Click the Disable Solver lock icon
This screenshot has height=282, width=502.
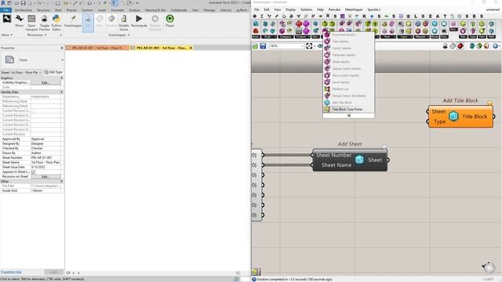pos(124,23)
